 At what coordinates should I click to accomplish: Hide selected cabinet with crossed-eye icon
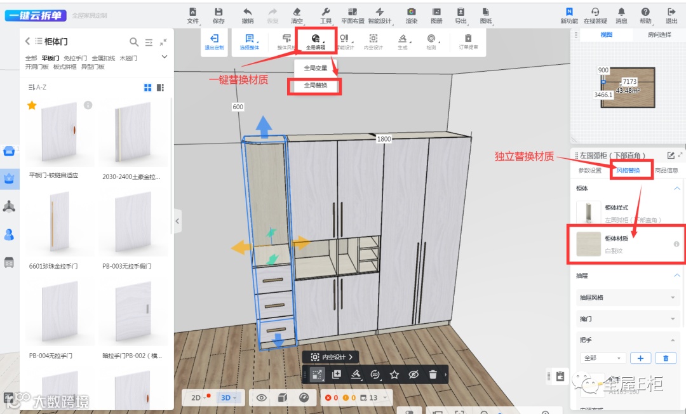[x=414, y=375]
